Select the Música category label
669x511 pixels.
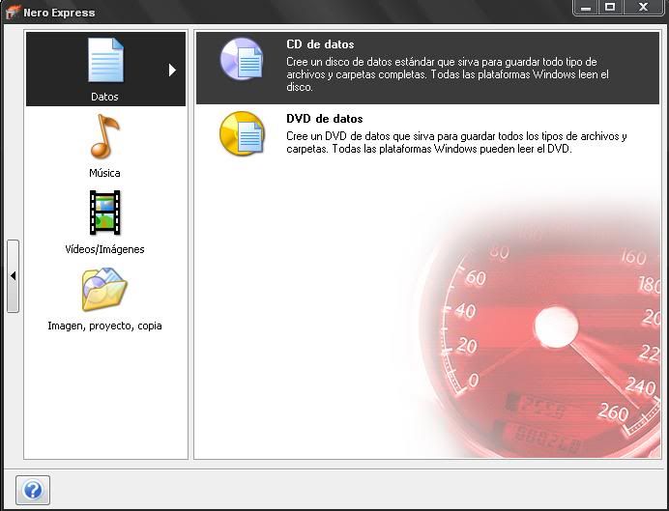click(104, 173)
